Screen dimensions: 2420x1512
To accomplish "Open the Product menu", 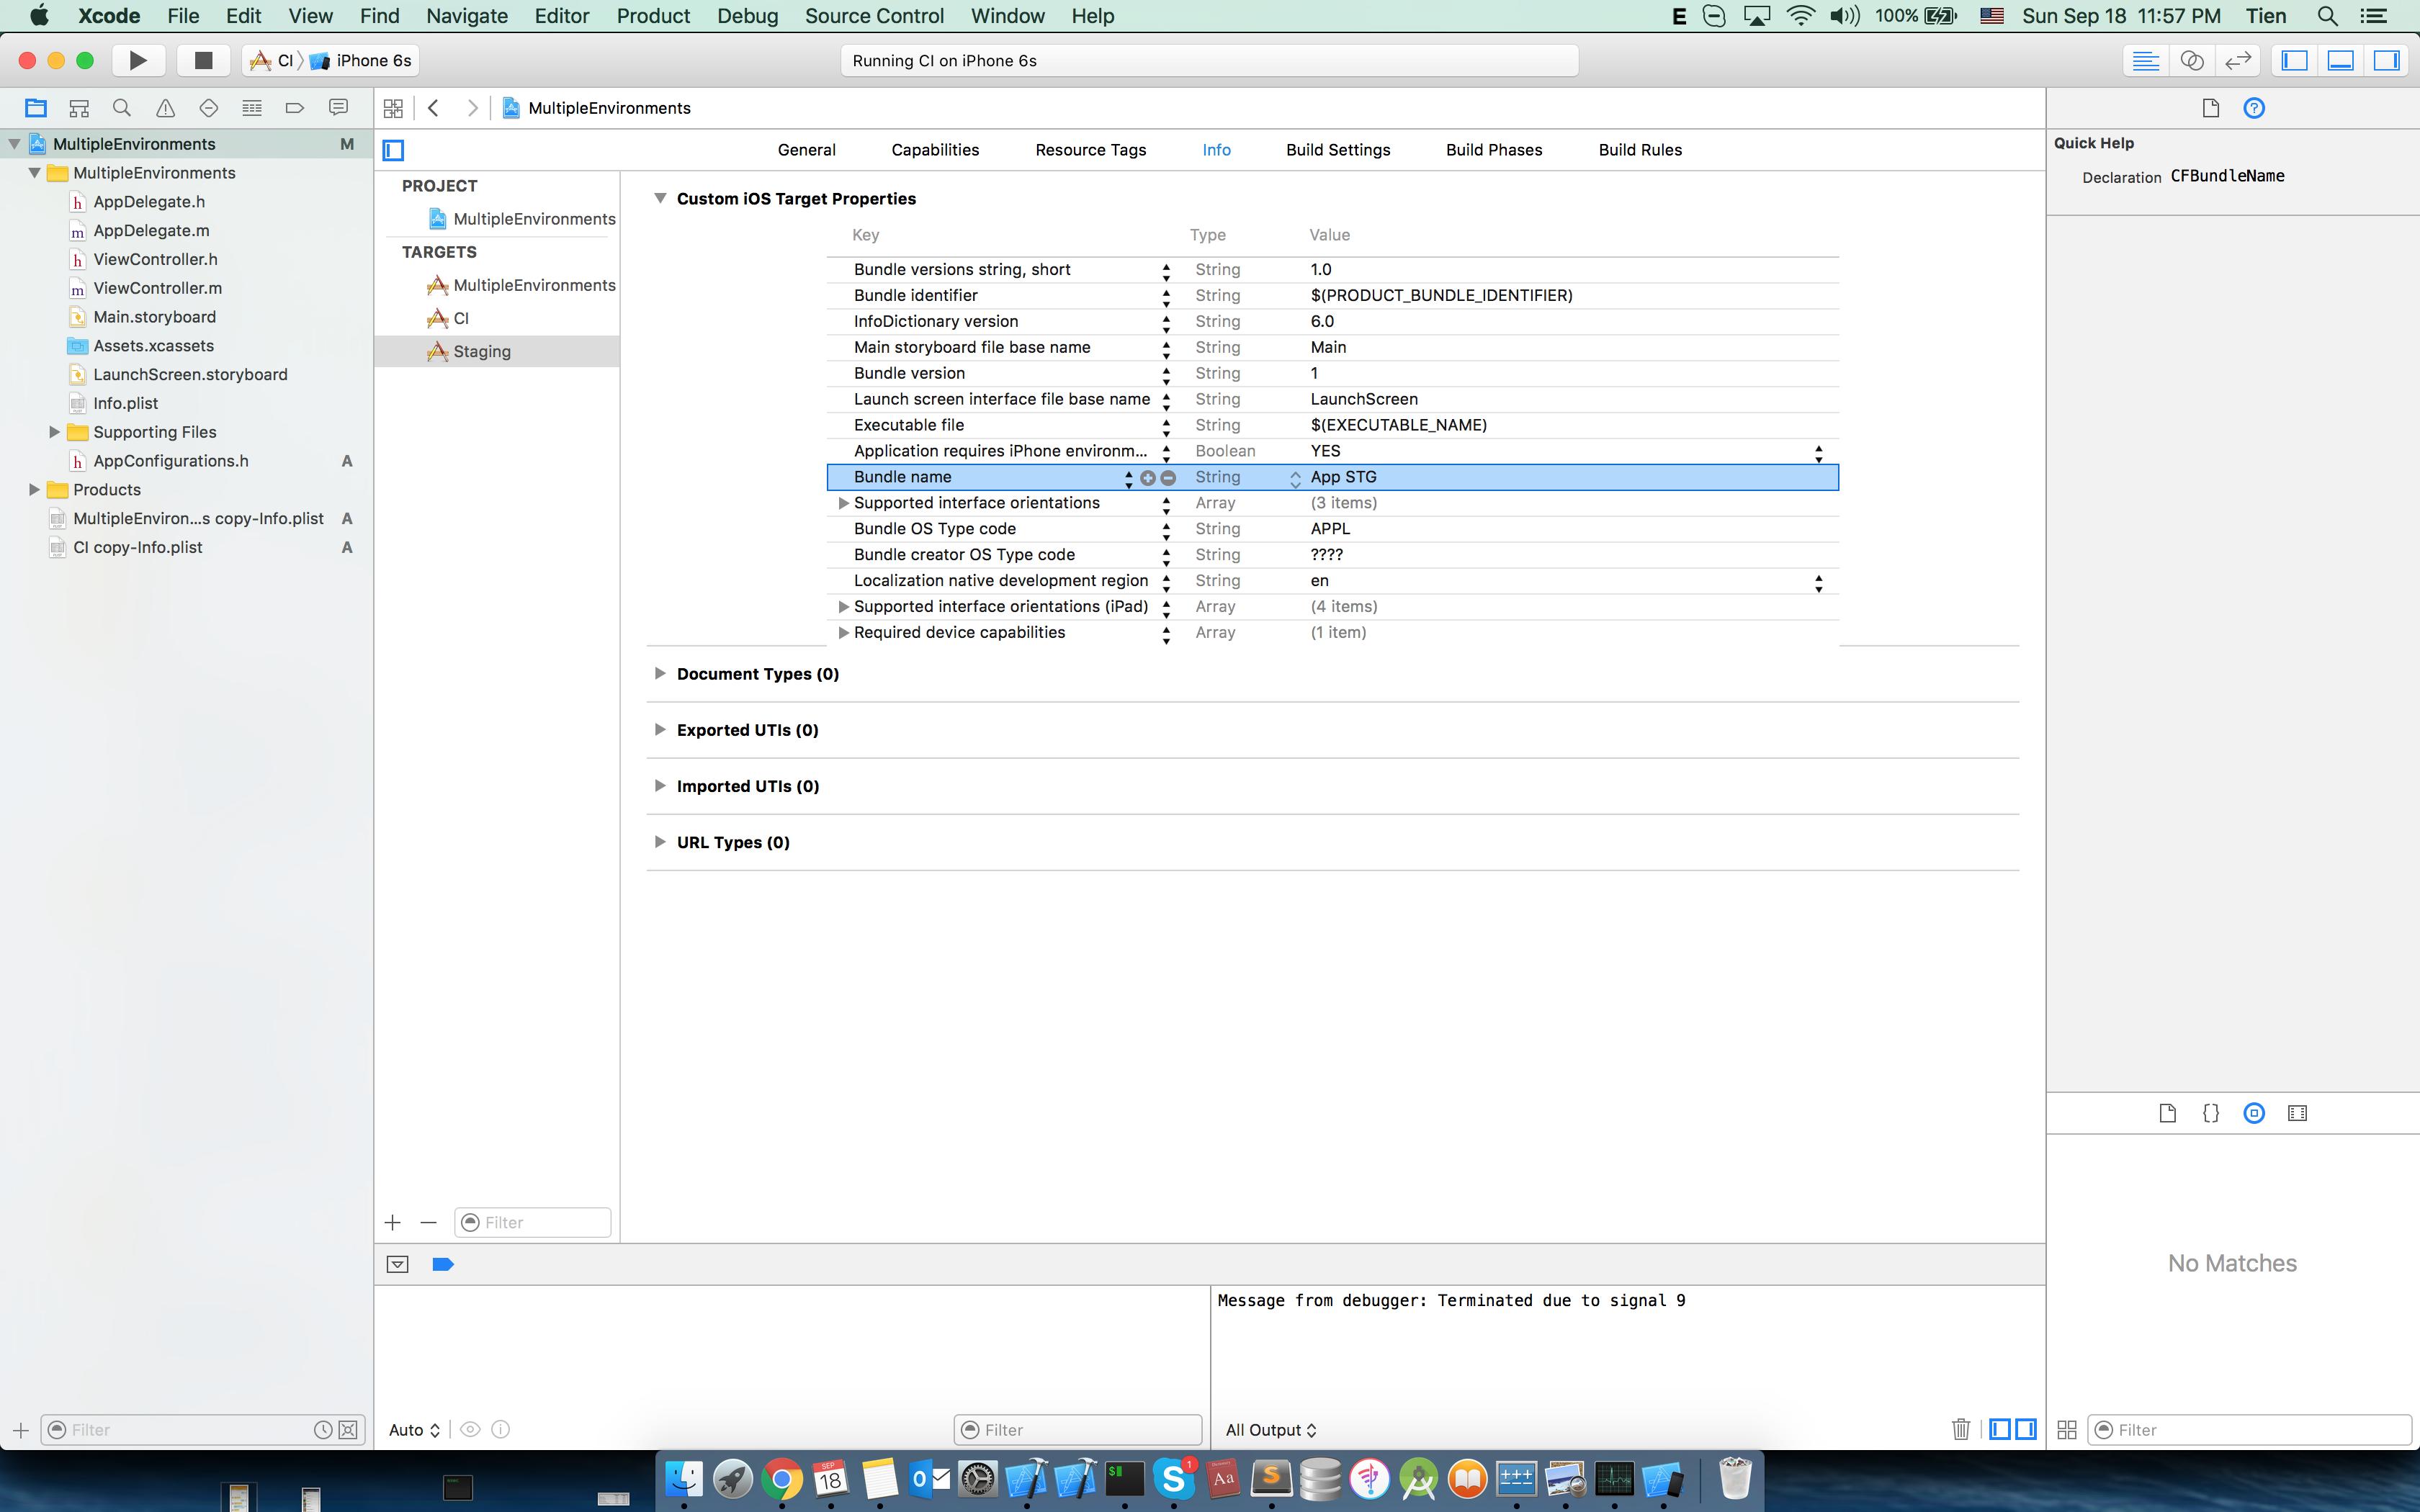I will (653, 16).
